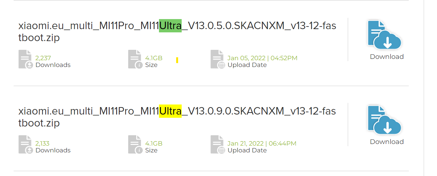Click the cloud download icon for V13.0.5.0
The height and width of the screenshot is (176, 437).
(x=385, y=35)
